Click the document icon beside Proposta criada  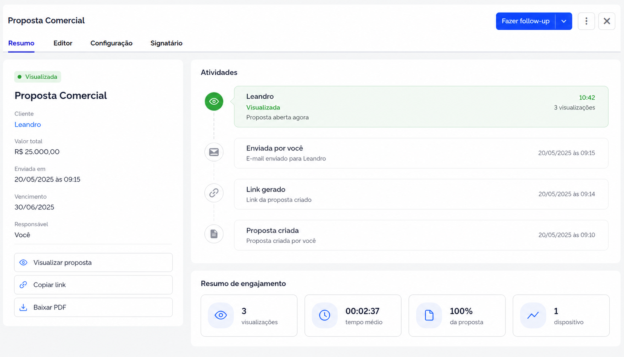[x=214, y=234]
